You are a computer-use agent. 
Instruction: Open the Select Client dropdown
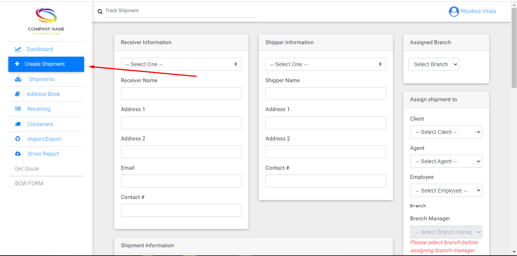446,132
